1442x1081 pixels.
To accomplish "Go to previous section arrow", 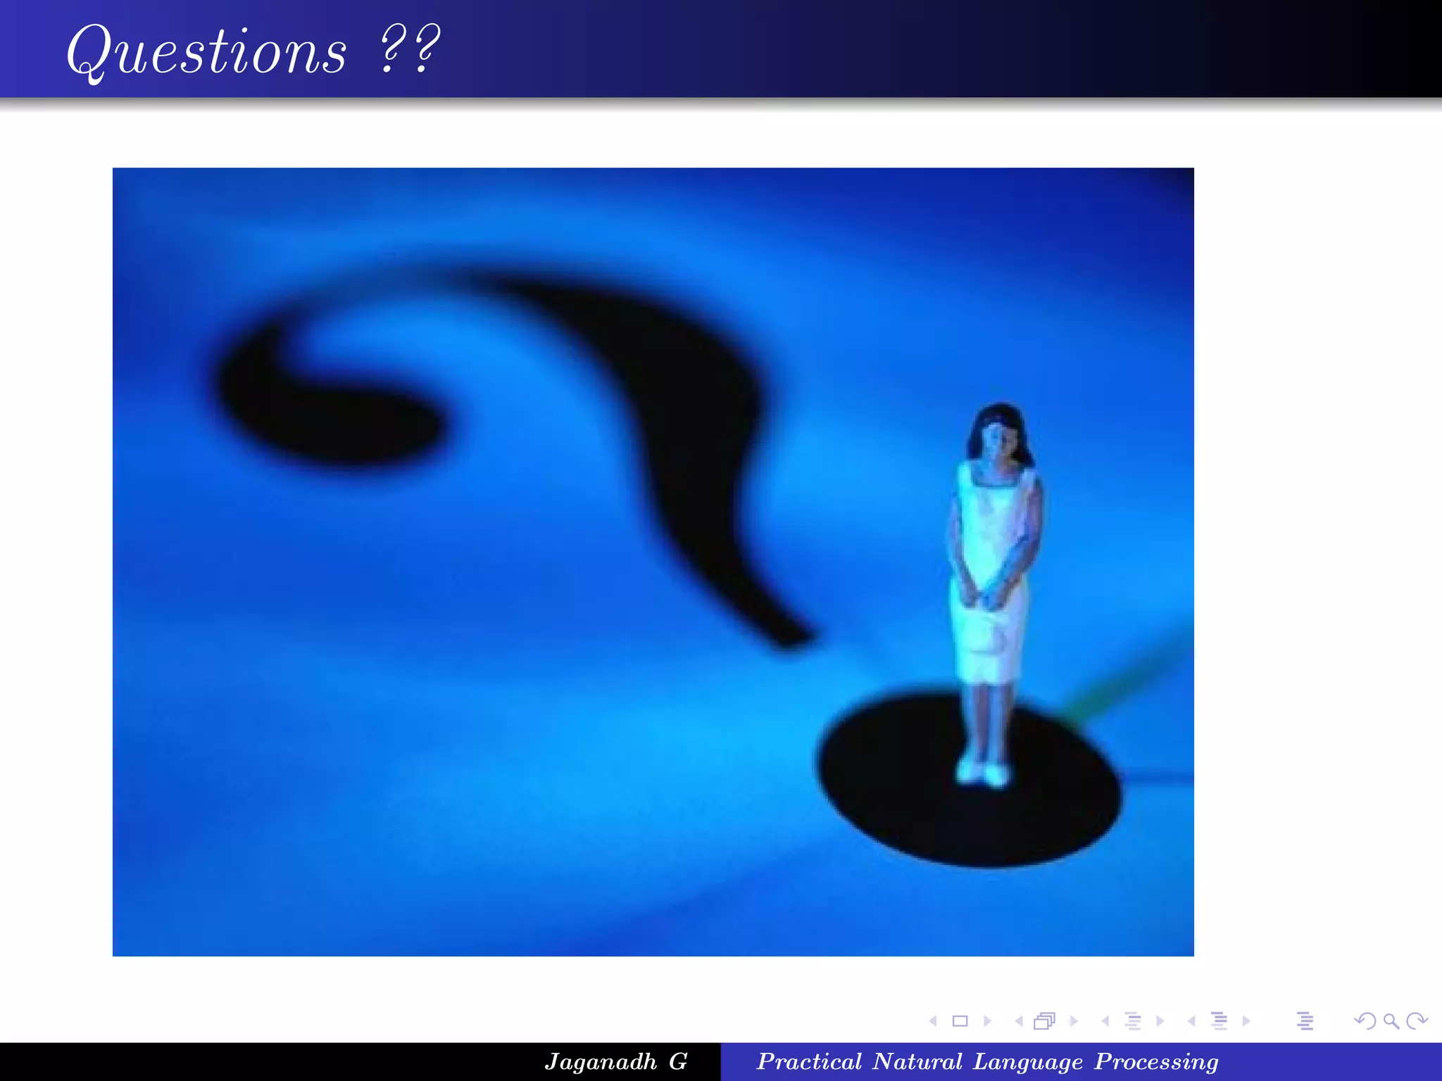I will coord(1191,1021).
